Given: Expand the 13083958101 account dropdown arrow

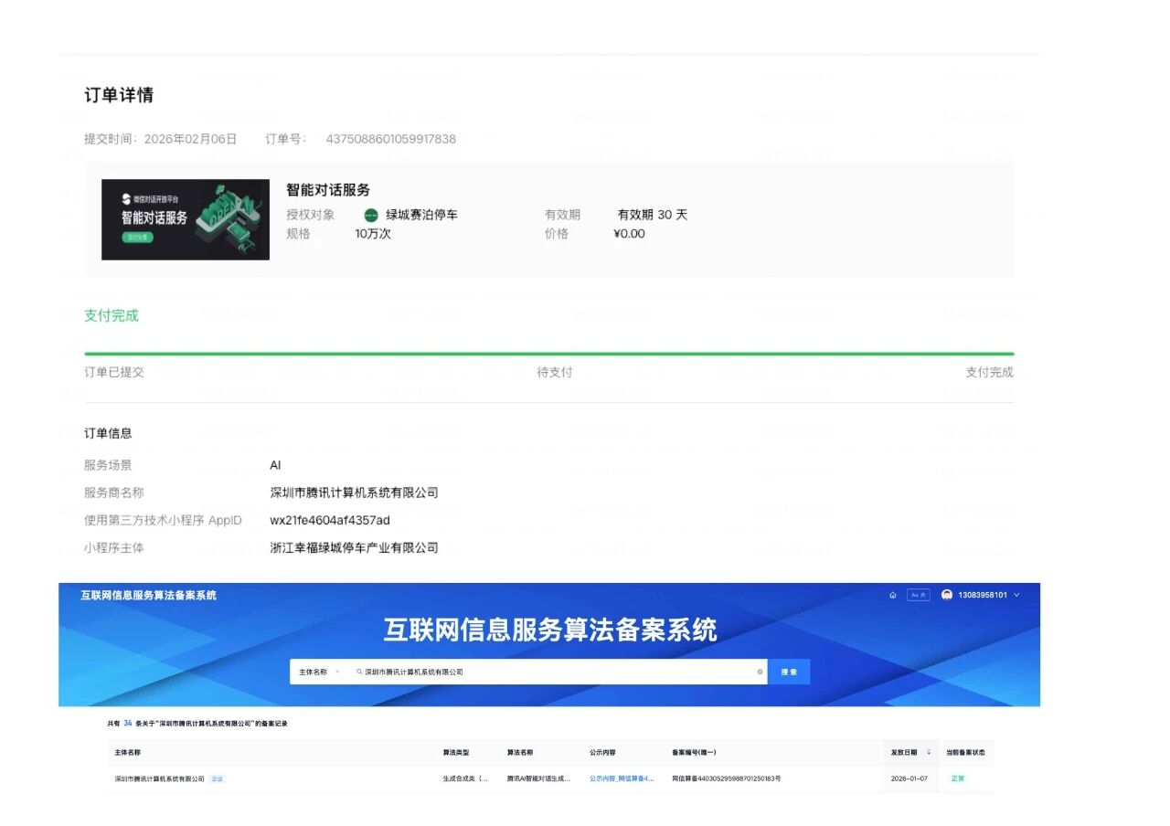Looking at the screenshot, I should point(1016,595).
